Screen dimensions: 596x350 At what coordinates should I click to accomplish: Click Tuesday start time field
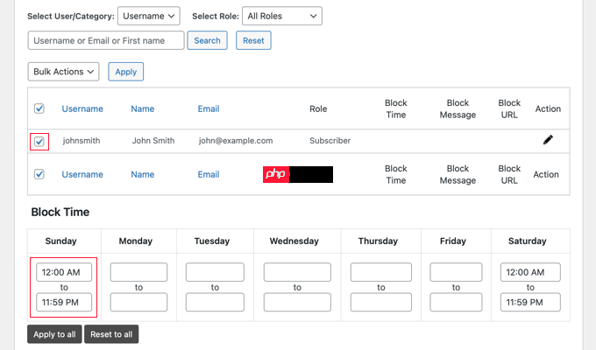point(215,272)
